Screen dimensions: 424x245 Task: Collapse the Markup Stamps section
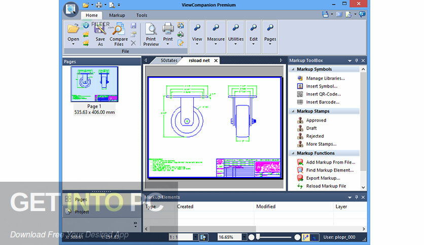point(293,111)
